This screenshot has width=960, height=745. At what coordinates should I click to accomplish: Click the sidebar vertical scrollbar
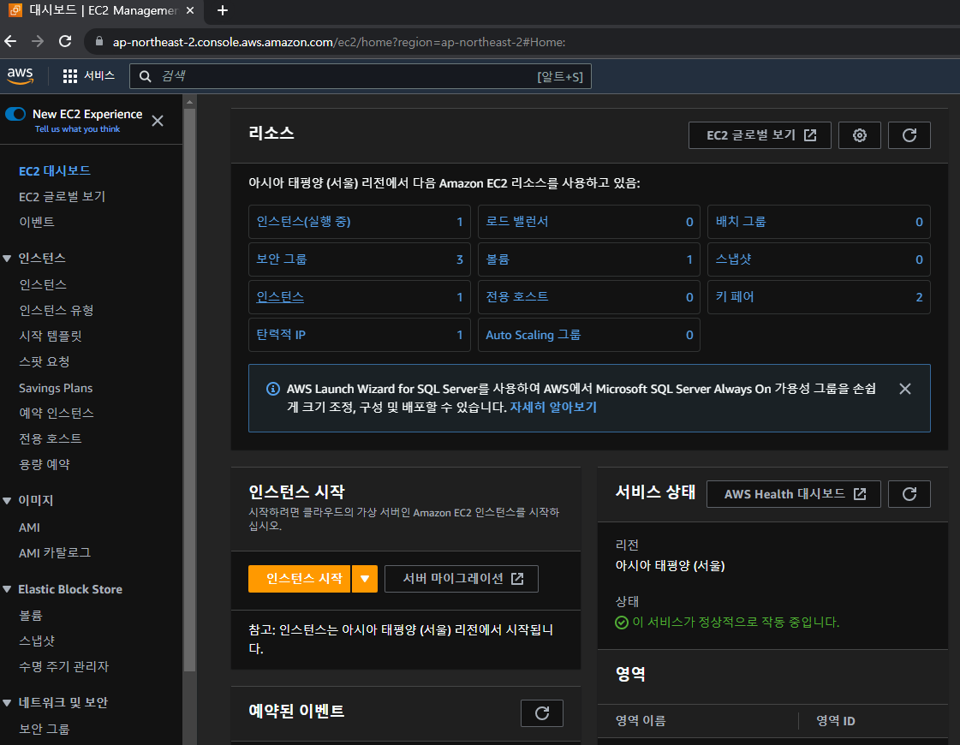pos(190,390)
